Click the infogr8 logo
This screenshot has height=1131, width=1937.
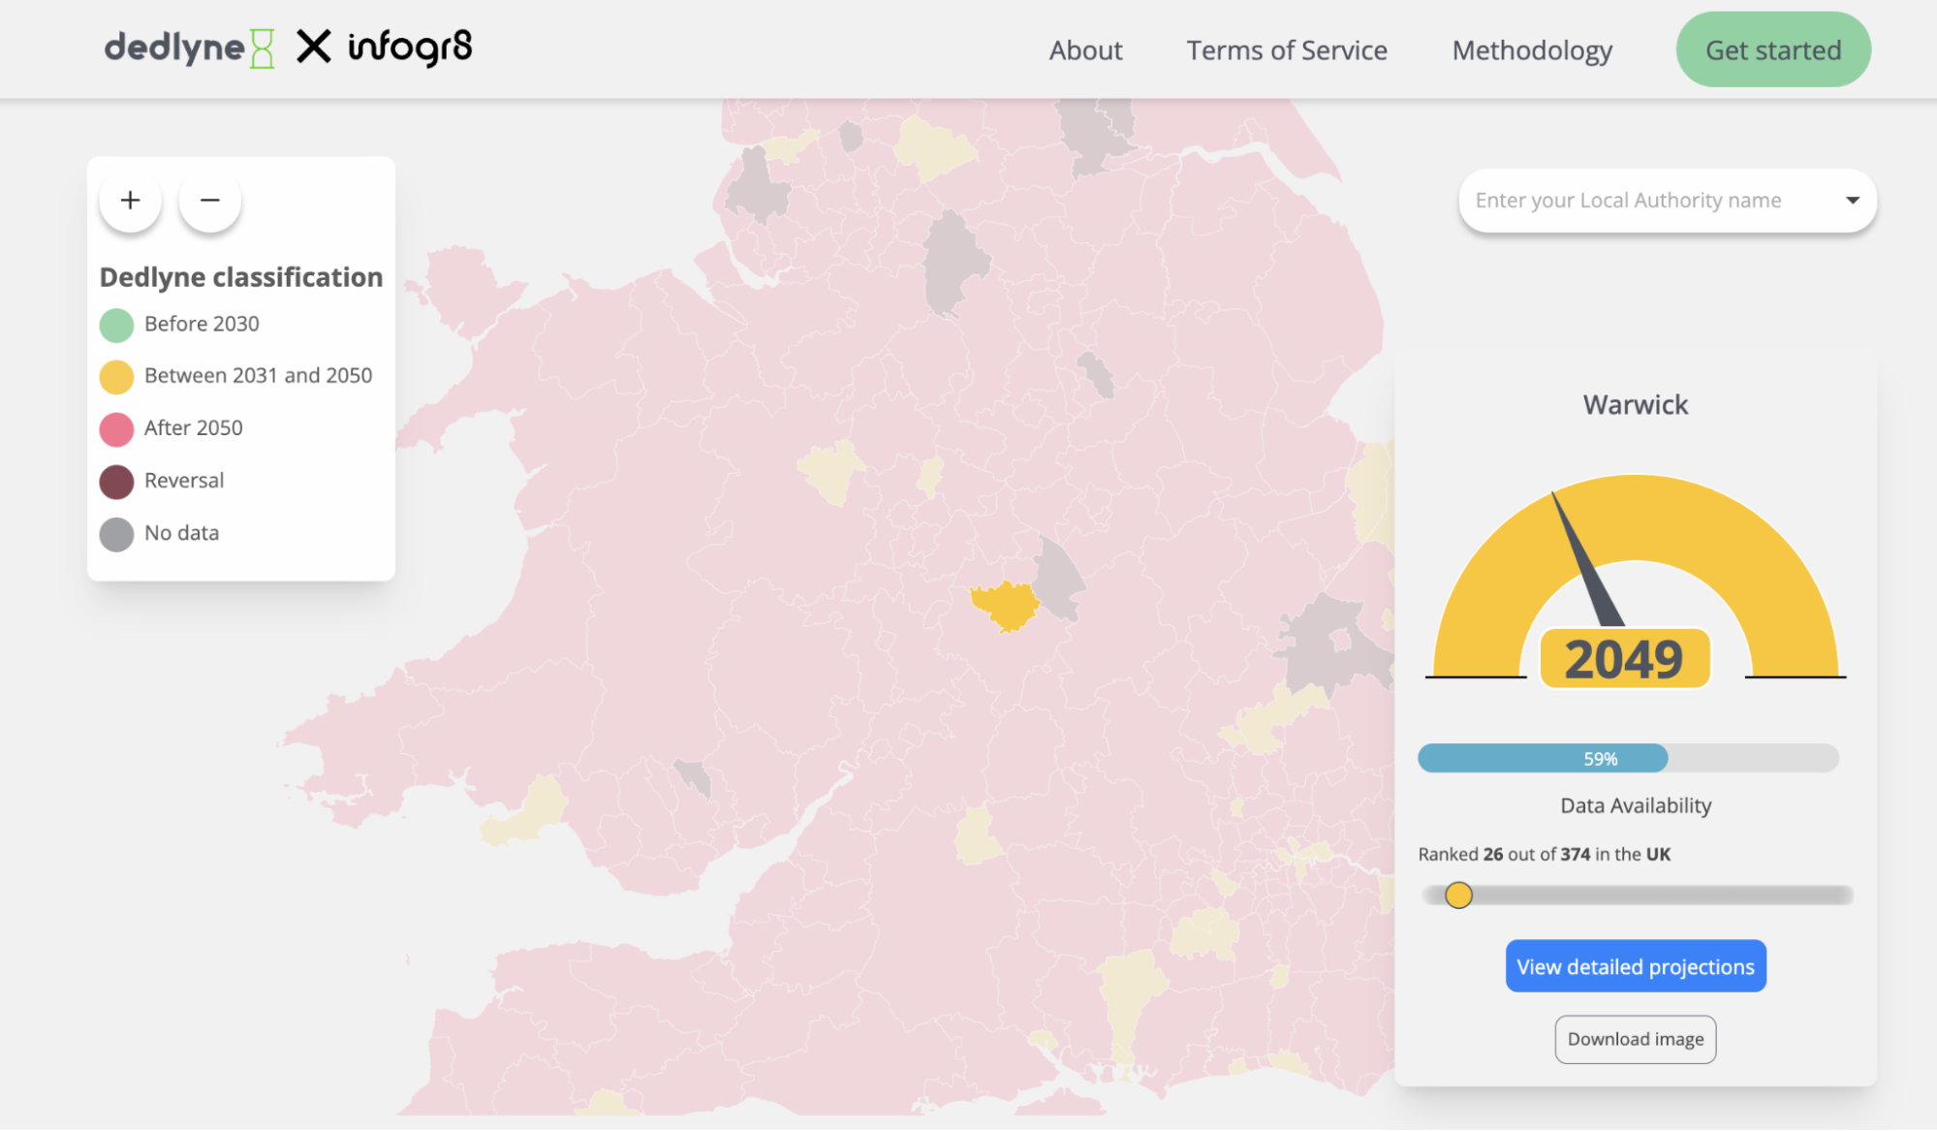point(410,45)
